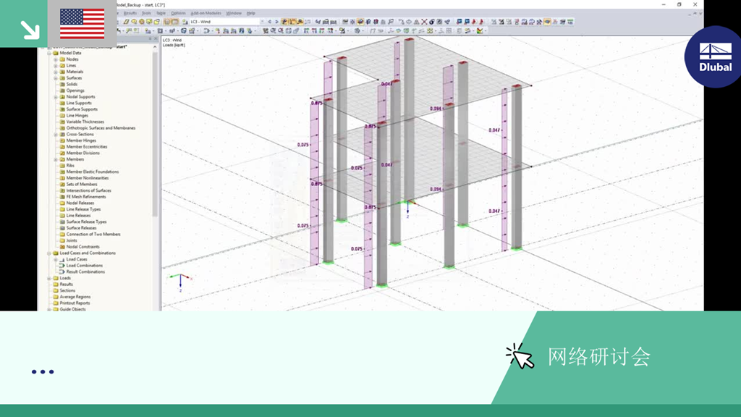The width and height of the screenshot is (741, 417).
Task: Click the next load case arrow
Action: pyautogui.click(x=276, y=22)
